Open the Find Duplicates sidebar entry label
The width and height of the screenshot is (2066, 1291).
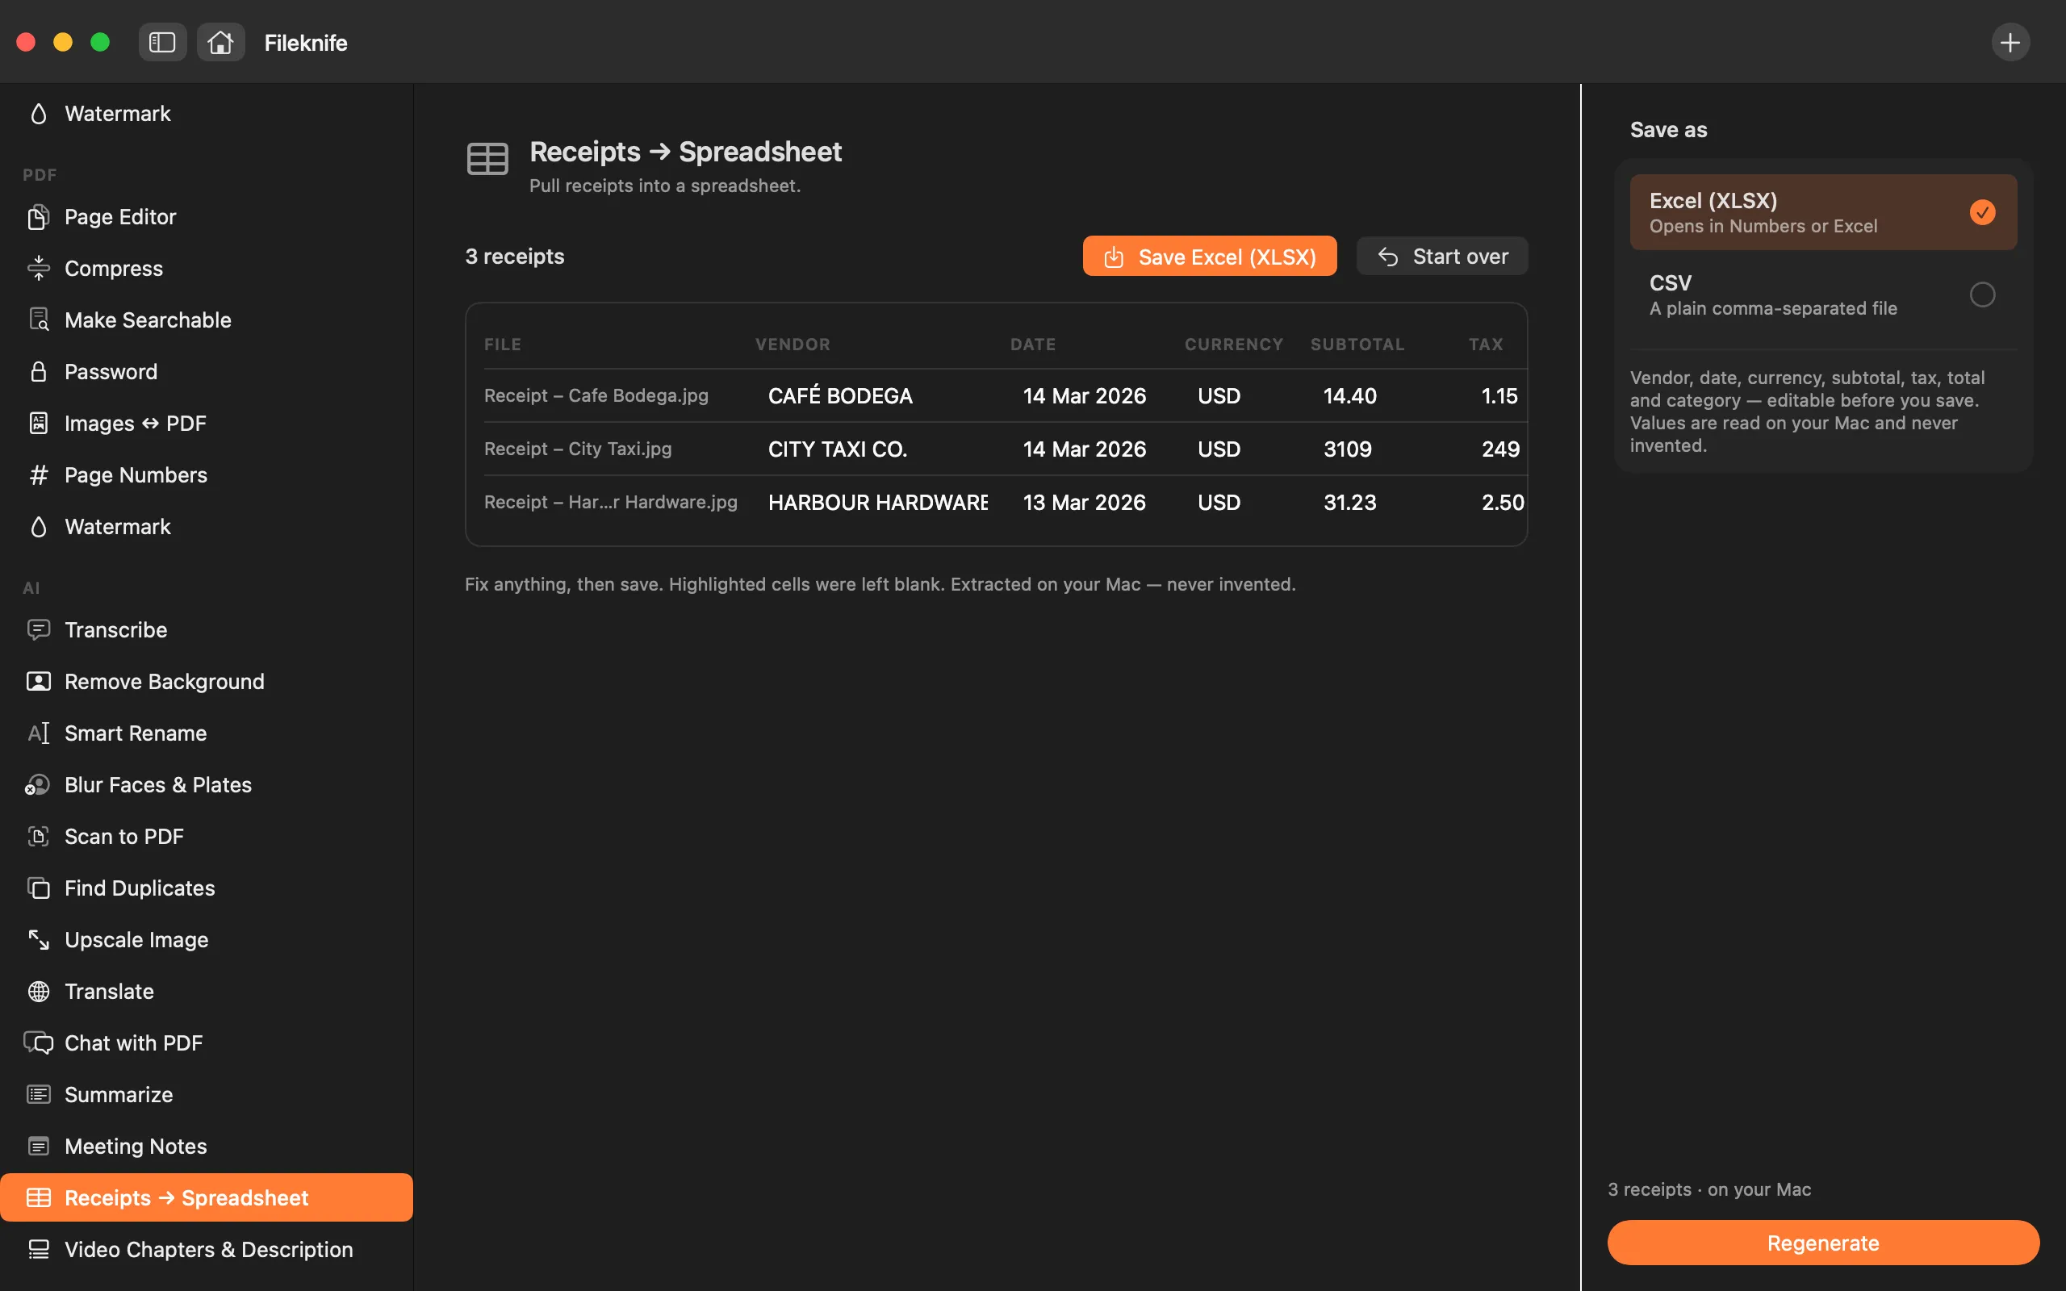[x=140, y=888]
